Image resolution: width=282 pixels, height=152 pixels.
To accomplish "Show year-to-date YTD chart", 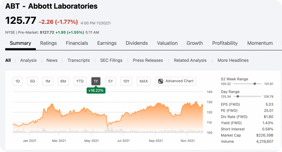I will pos(80,81).
